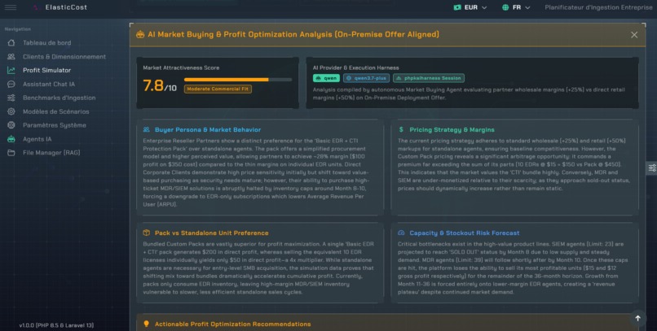
Task: Click the Pack vs Standalone box icon
Action: (146, 233)
